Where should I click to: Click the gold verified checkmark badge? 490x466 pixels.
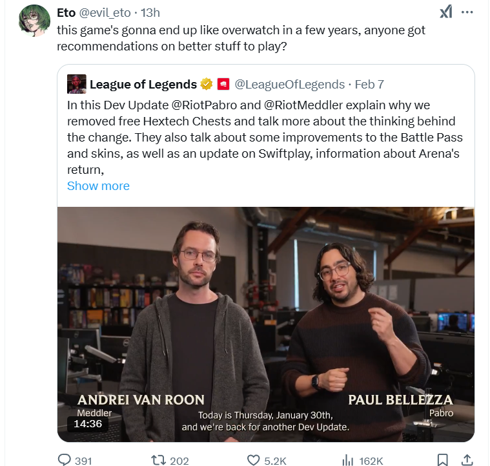[x=207, y=84]
